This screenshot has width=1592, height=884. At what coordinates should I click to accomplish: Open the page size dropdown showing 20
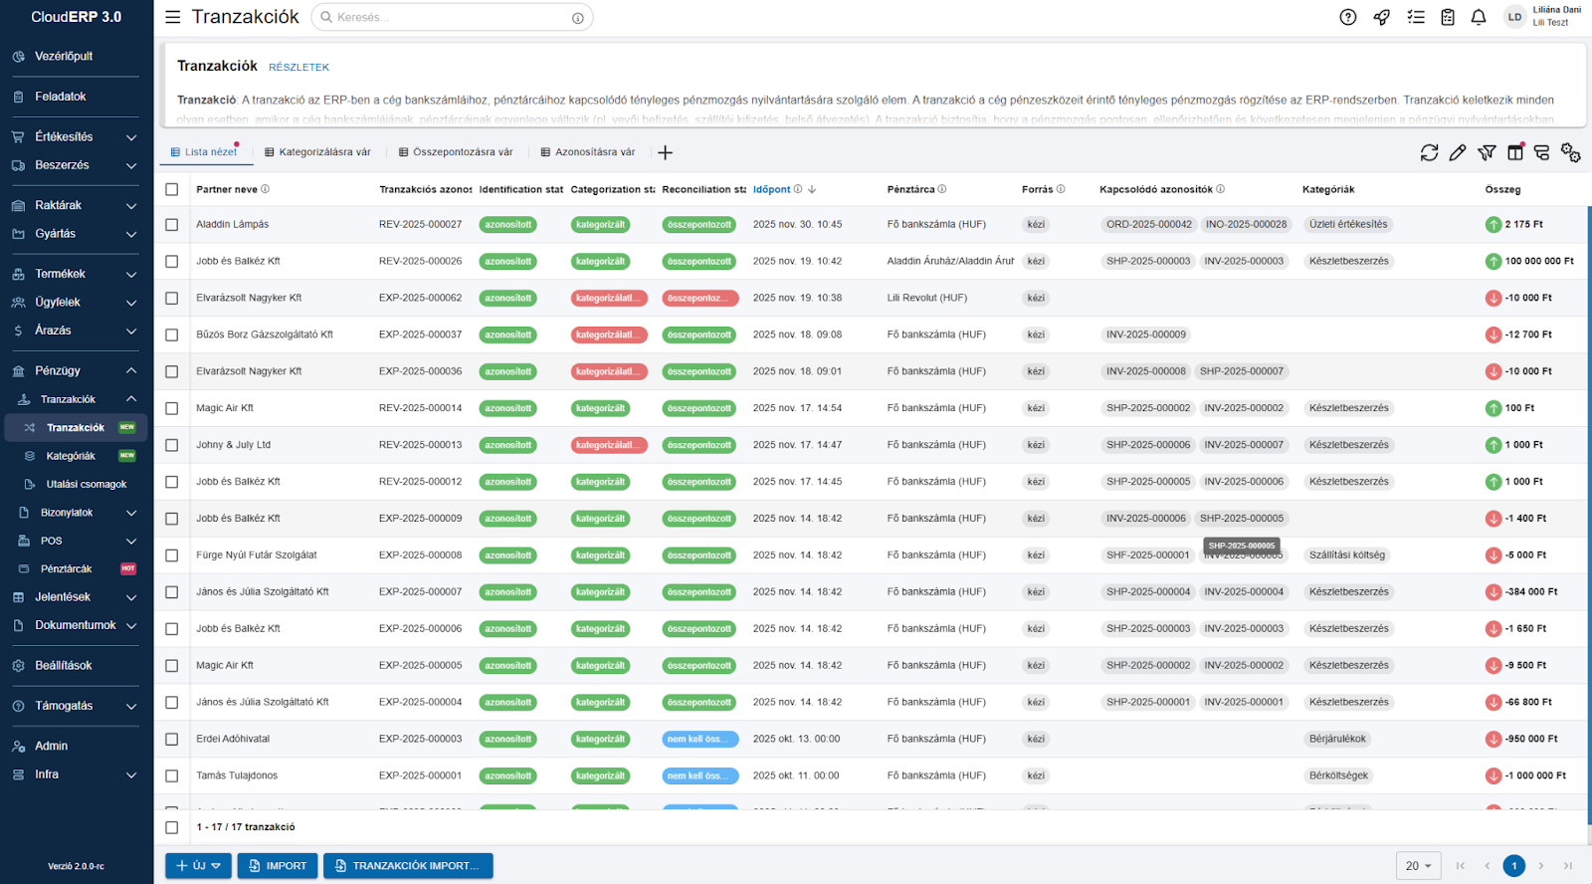tap(1419, 866)
